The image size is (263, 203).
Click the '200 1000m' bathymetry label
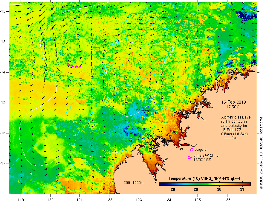pyautogui.click(x=134, y=183)
